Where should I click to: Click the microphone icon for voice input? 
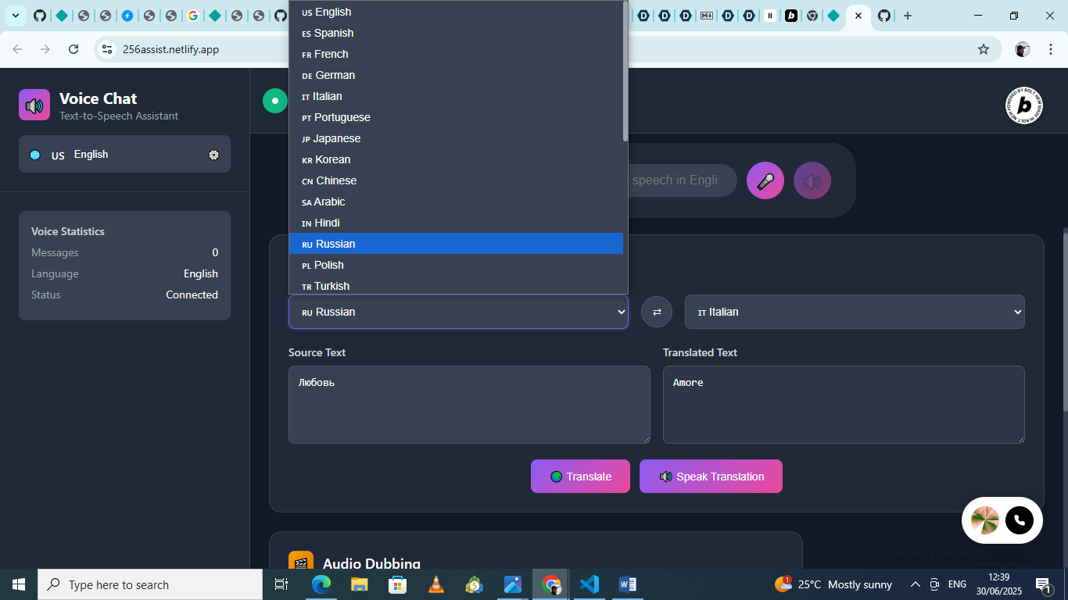765,180
